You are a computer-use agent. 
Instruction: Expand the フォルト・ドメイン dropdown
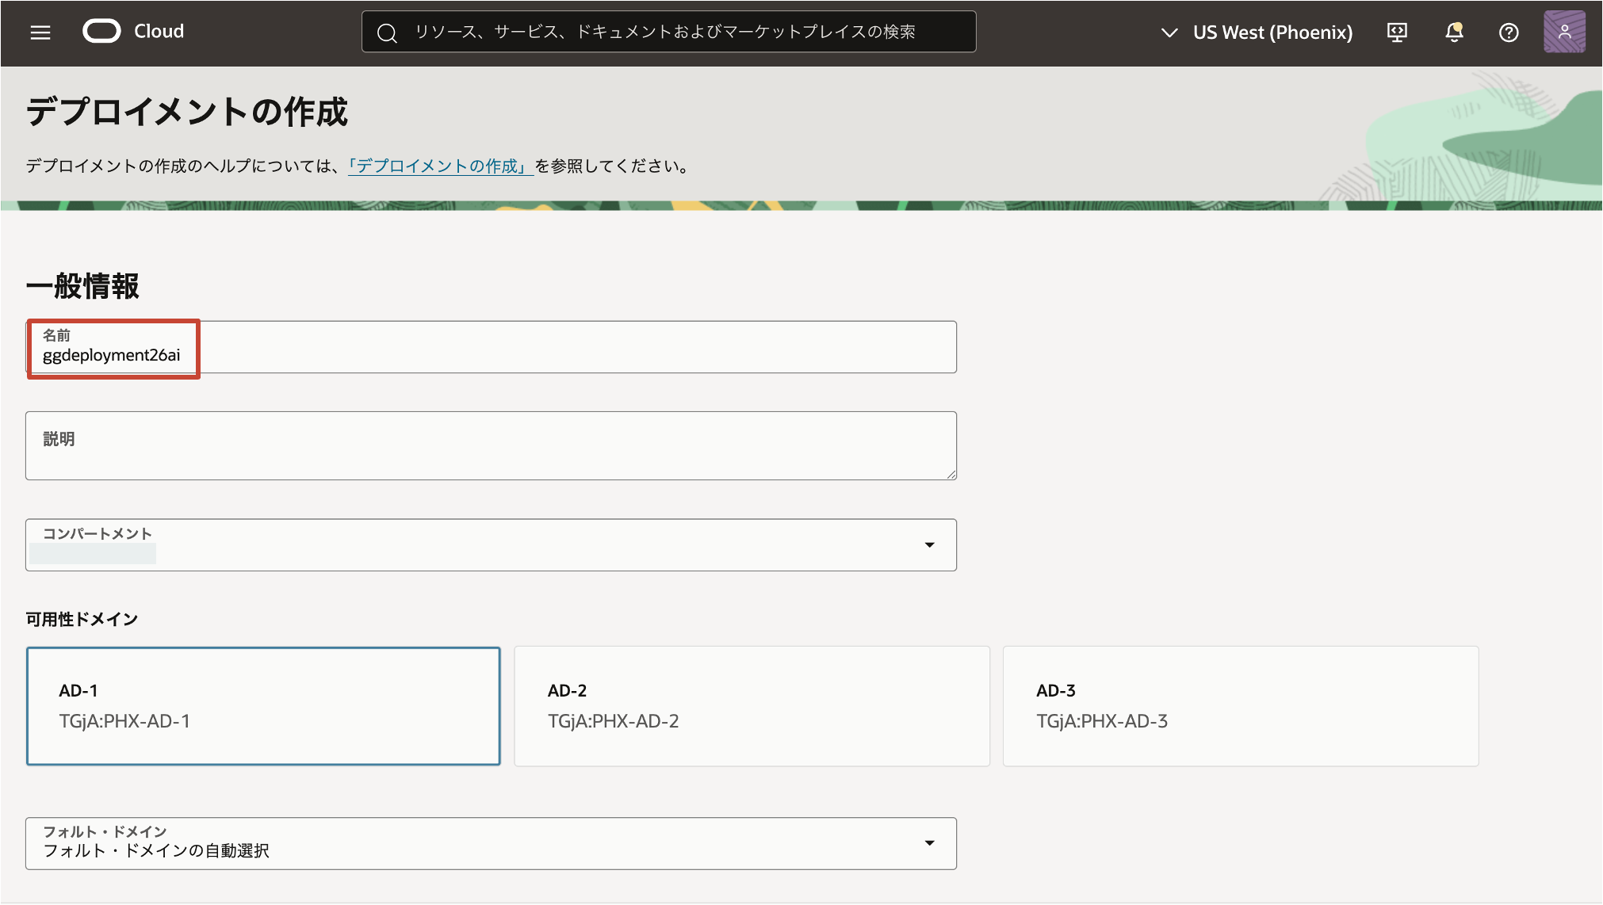point(929,843)
